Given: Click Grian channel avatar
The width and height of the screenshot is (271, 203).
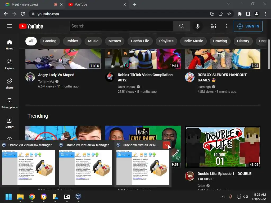Looking at the screenshot, I should [x=189, y=176].
